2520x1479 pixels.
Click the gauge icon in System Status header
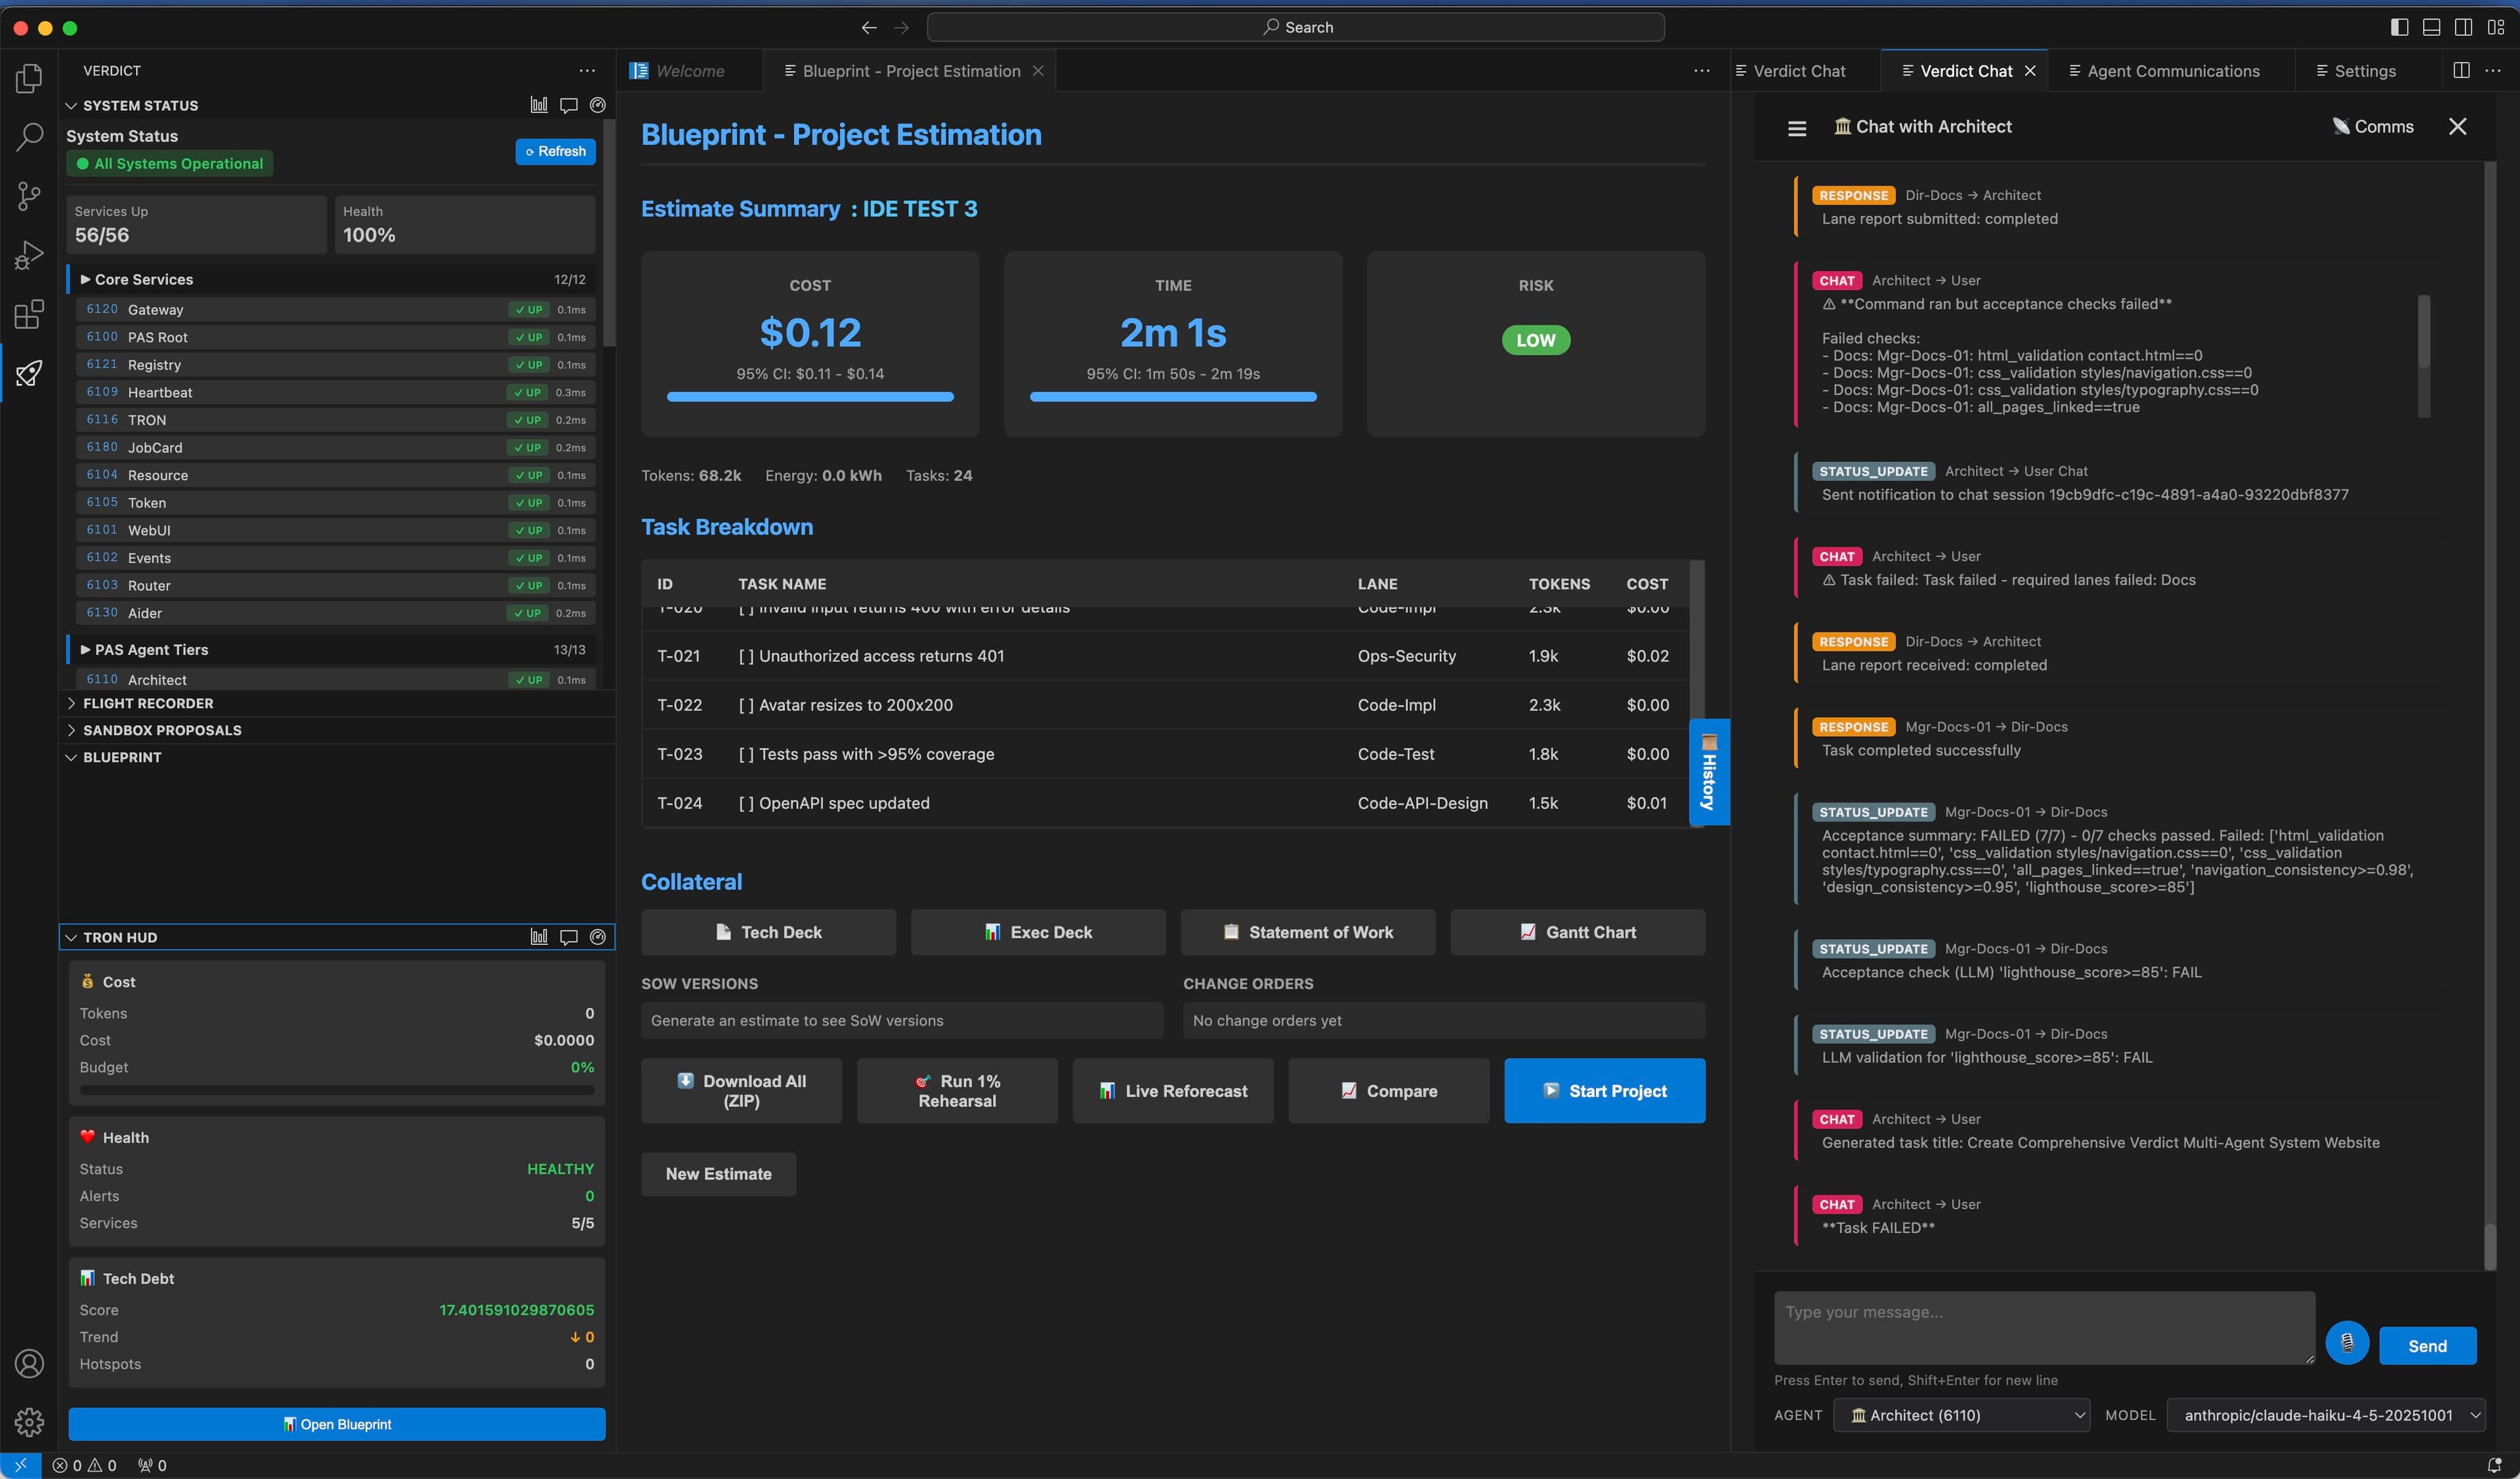coord(597,104)
